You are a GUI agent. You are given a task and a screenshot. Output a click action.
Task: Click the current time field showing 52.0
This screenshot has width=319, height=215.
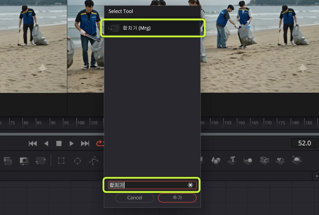click(x=305, y=143)
